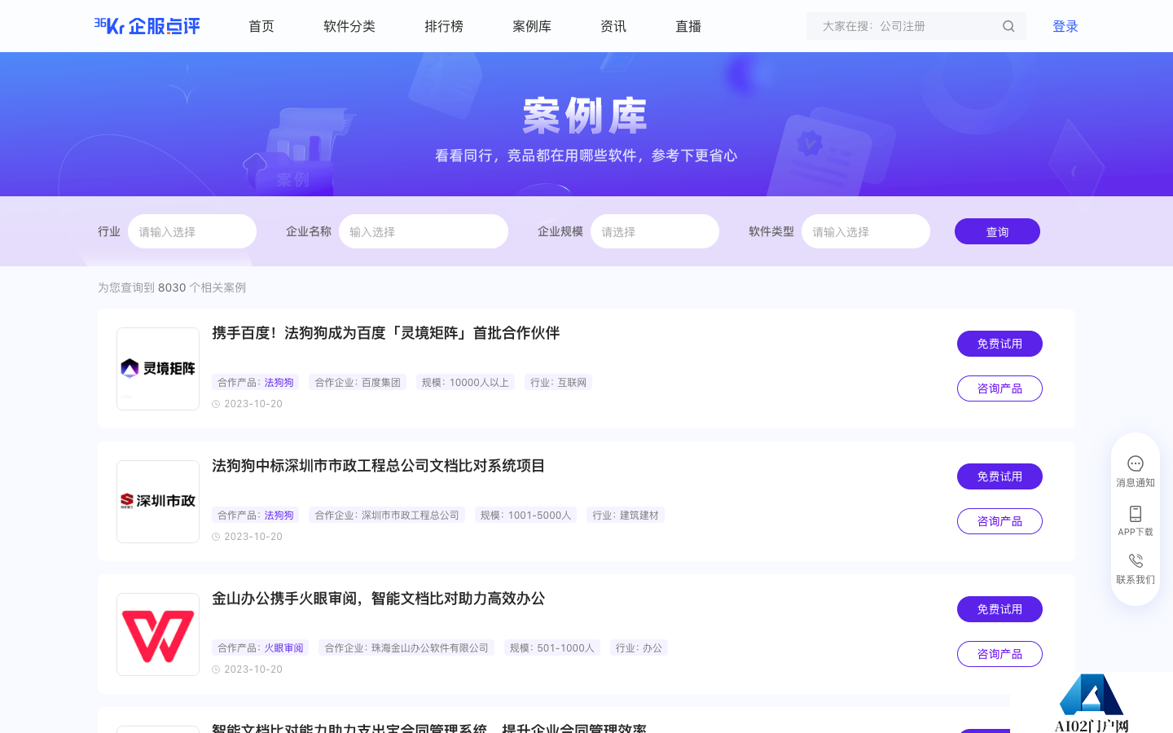1173x733 pixels.
Task: Open the 行业 filter dropdown
Action: pos(192,231)
